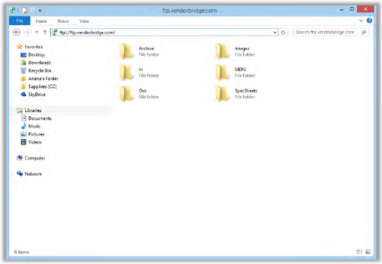Open Explorer Help question mark icon

coord(369,21)
